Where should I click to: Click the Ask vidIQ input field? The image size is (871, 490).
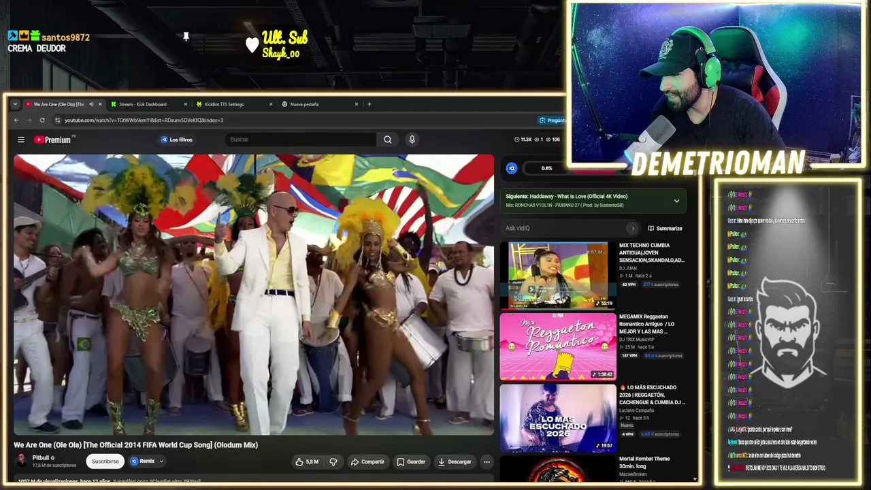(x=563, y=229)
